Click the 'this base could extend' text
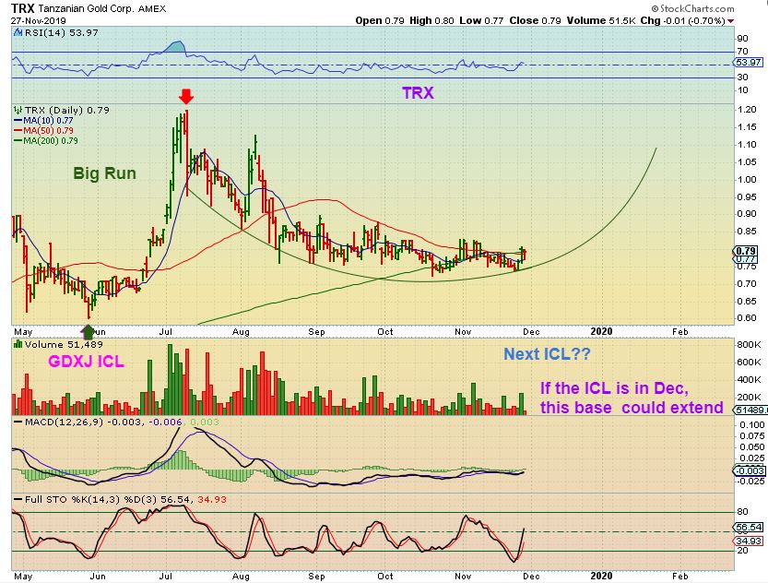 [x=632, y=408]
